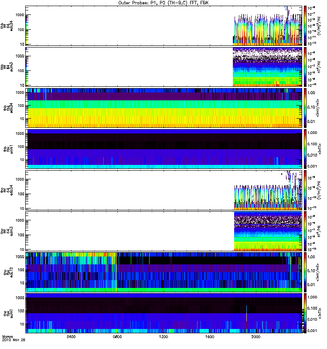Click the 100 frequency tick of thb fff scm3 panel
Viewport: 327px width, 349px height.
click(x=20, y=71)
